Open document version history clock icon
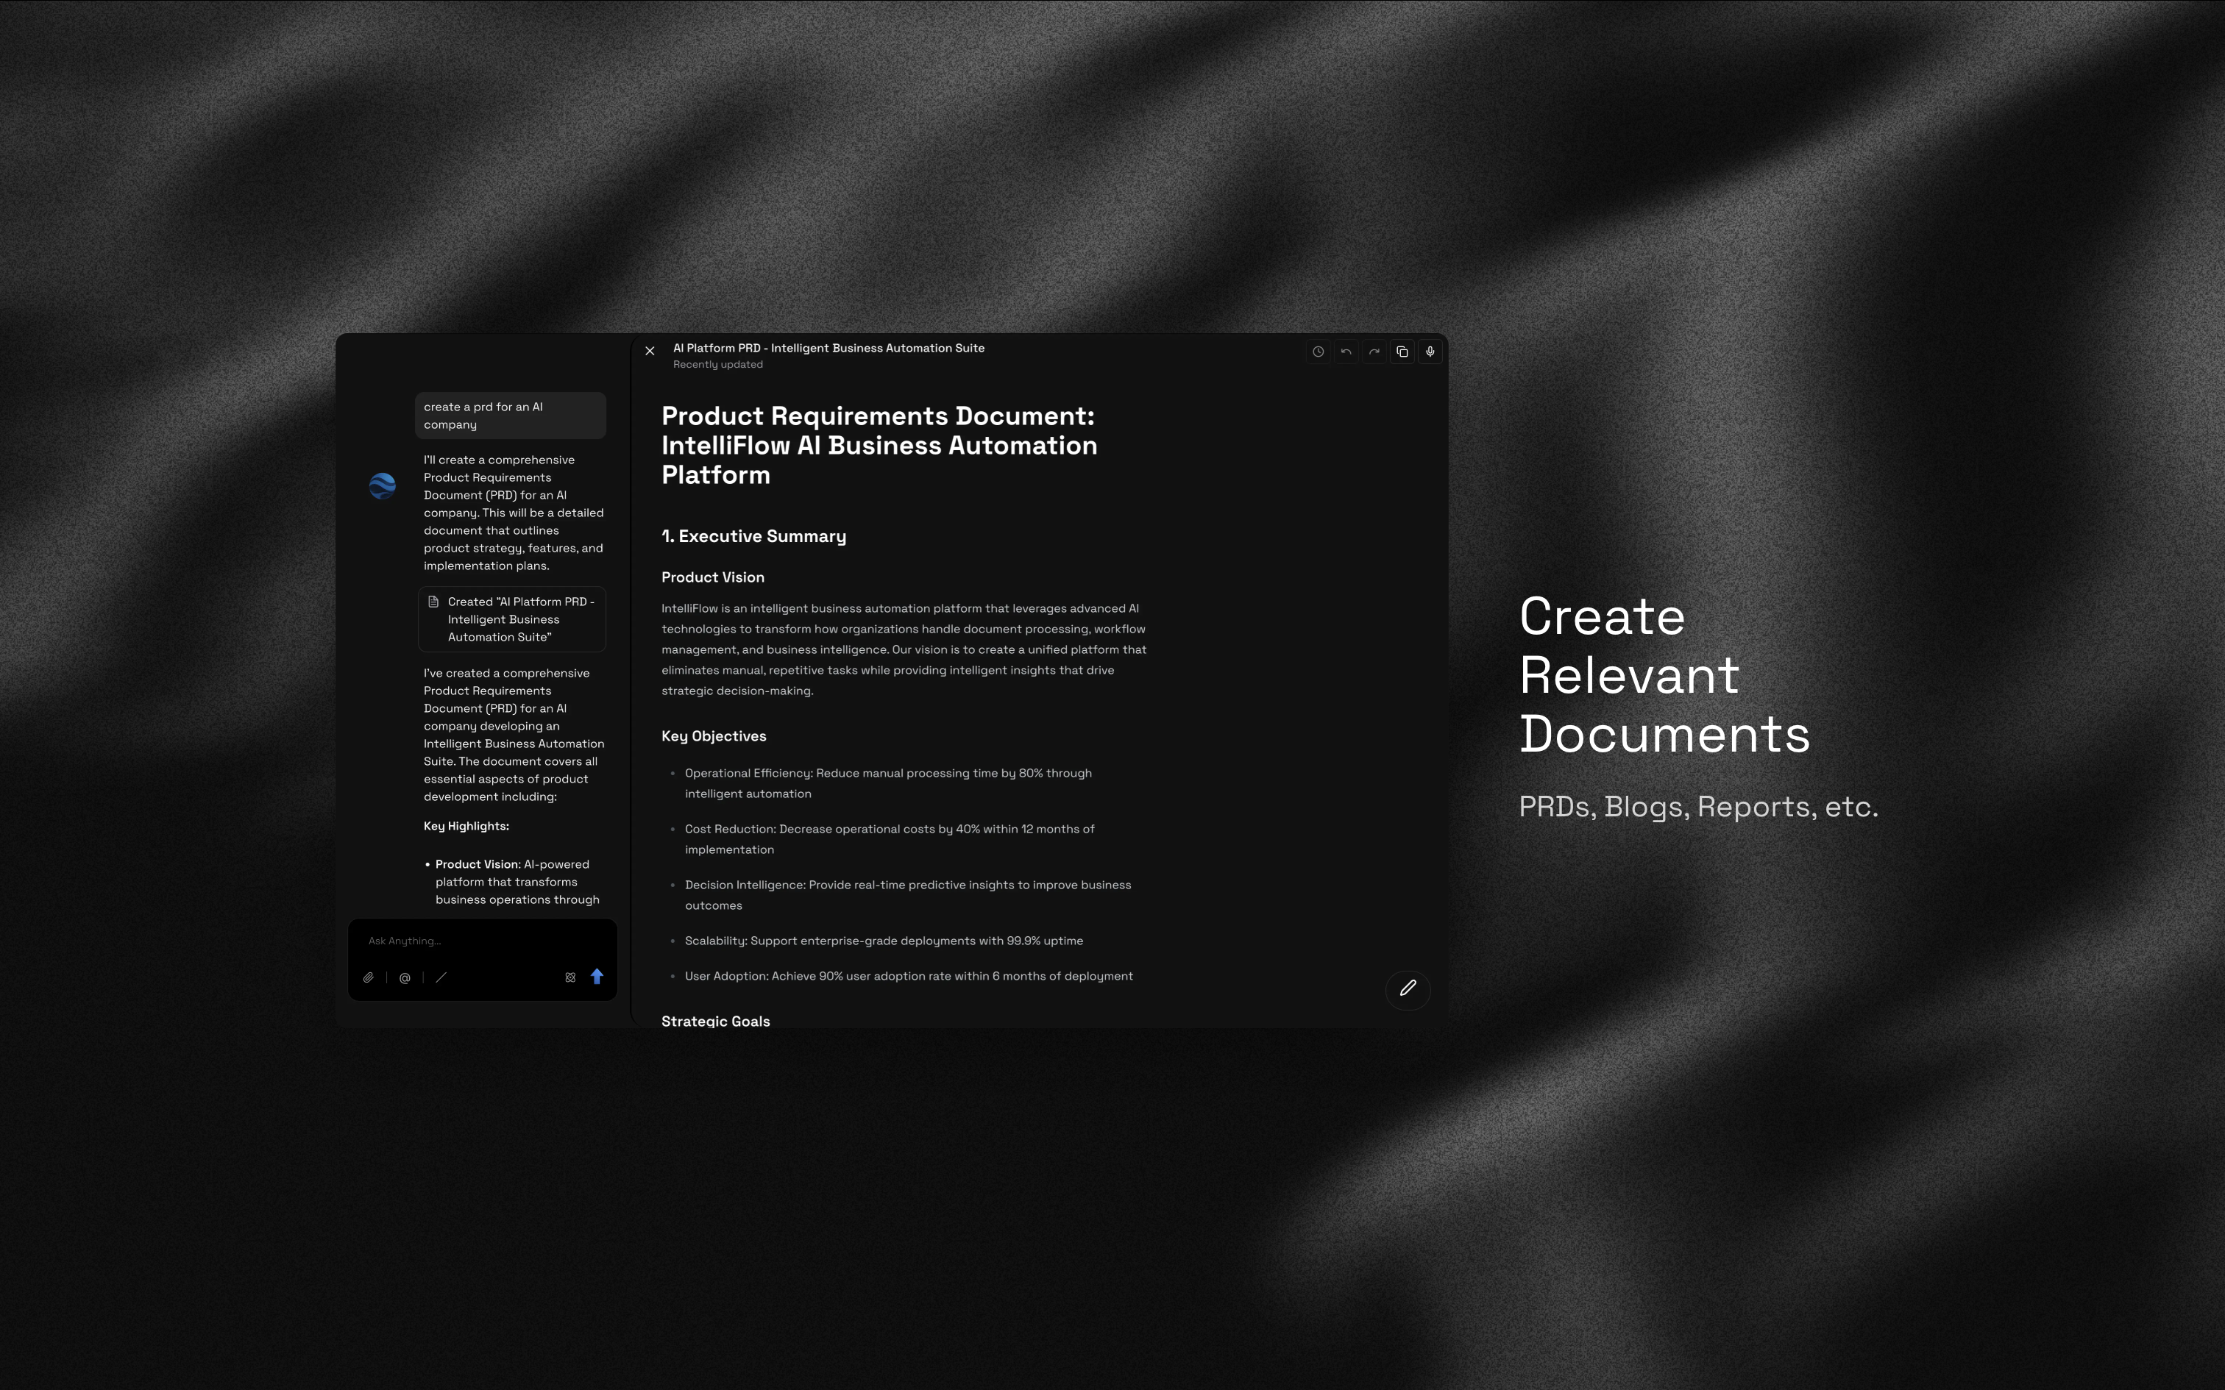This screenshot has width=2225, height=1390. coord(1318,352)
